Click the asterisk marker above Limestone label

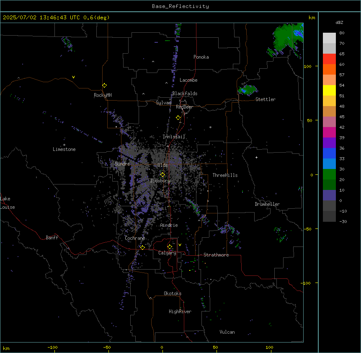point(64,145)
